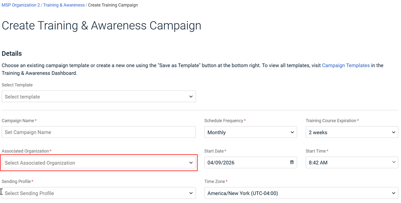The width and height of the screenshot is (401, 203).
Task: Go to MSP Organization 2 breadcrumb
Action: pos(21,5)
